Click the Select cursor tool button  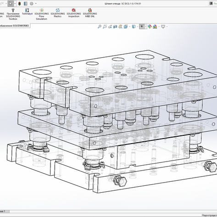(11, 4)
